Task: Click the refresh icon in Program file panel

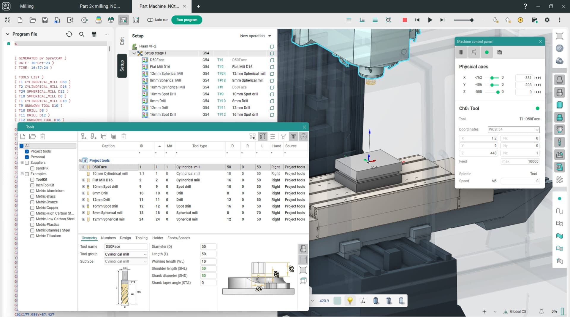Action: [x=69, y=34]
